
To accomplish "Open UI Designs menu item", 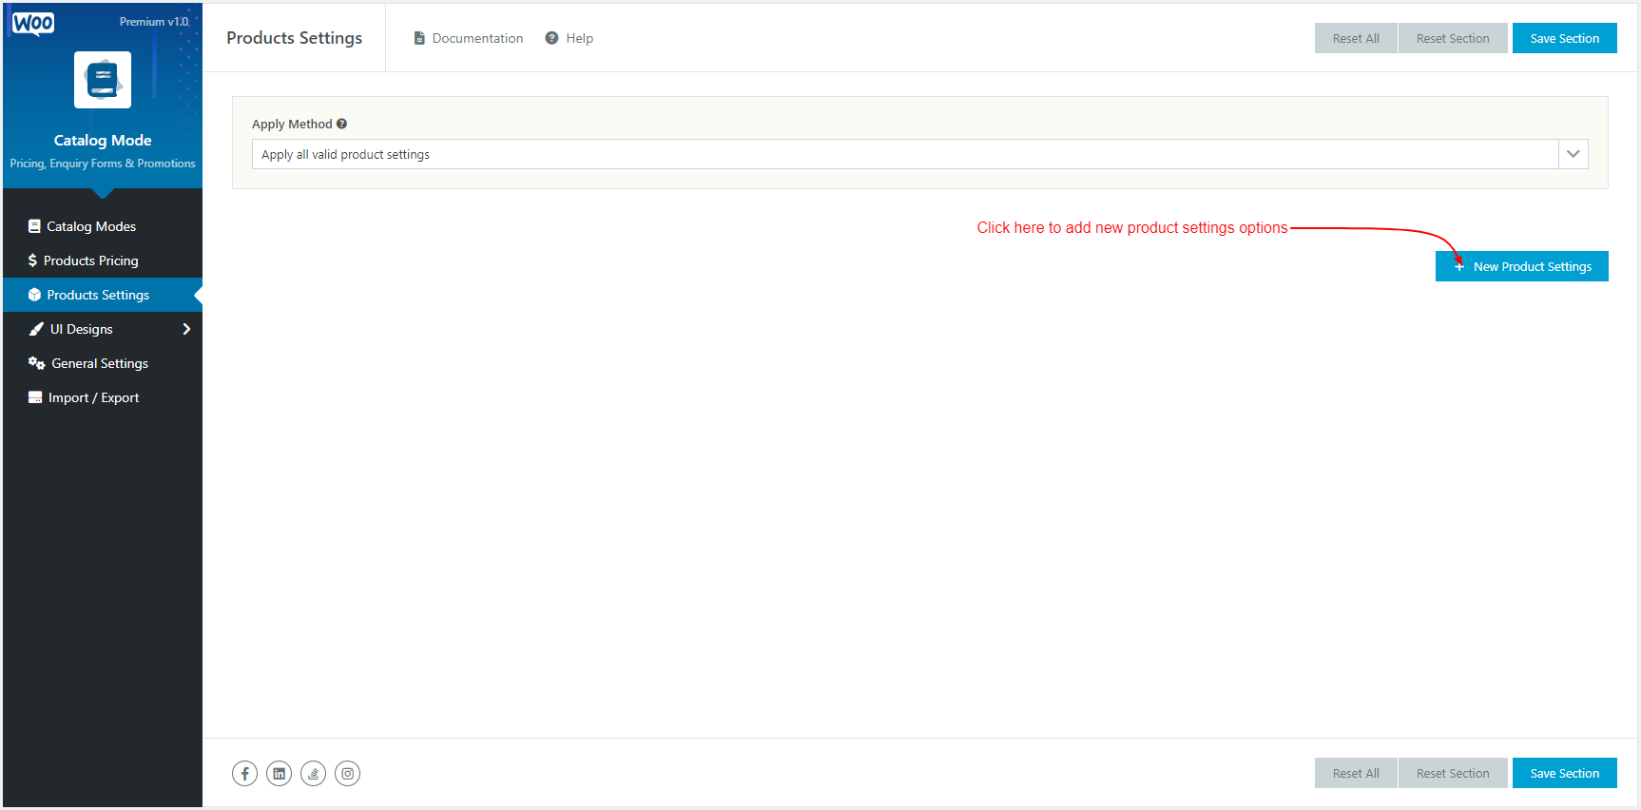I will [103, 329].
